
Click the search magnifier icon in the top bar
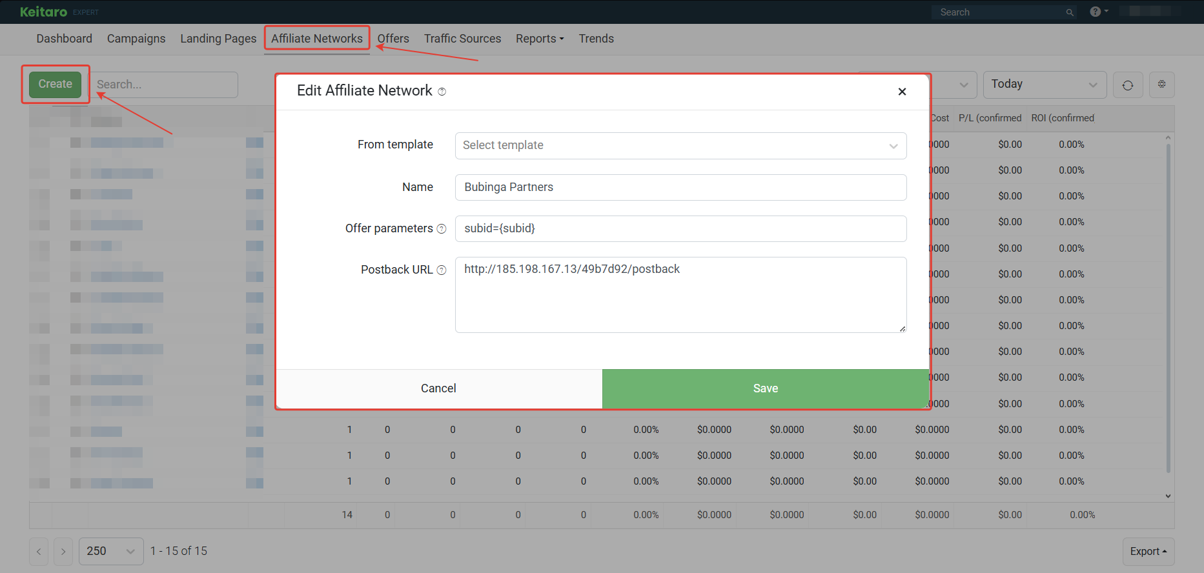[1070, 12]
